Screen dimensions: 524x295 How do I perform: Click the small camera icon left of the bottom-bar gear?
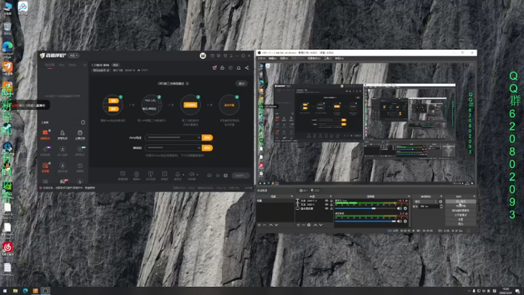pos(210,175)
